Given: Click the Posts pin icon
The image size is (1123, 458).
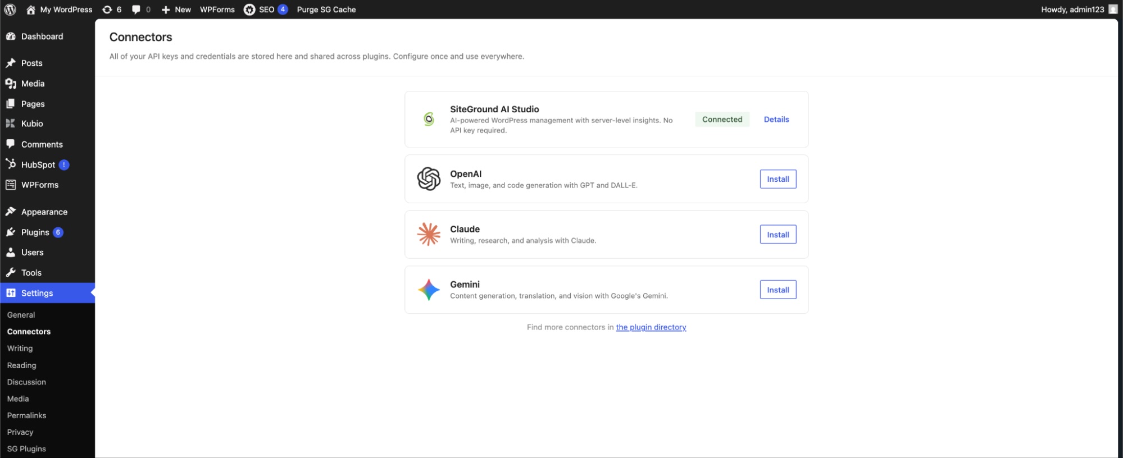Looking at the screenshot, I should click(x=11, y=63).
